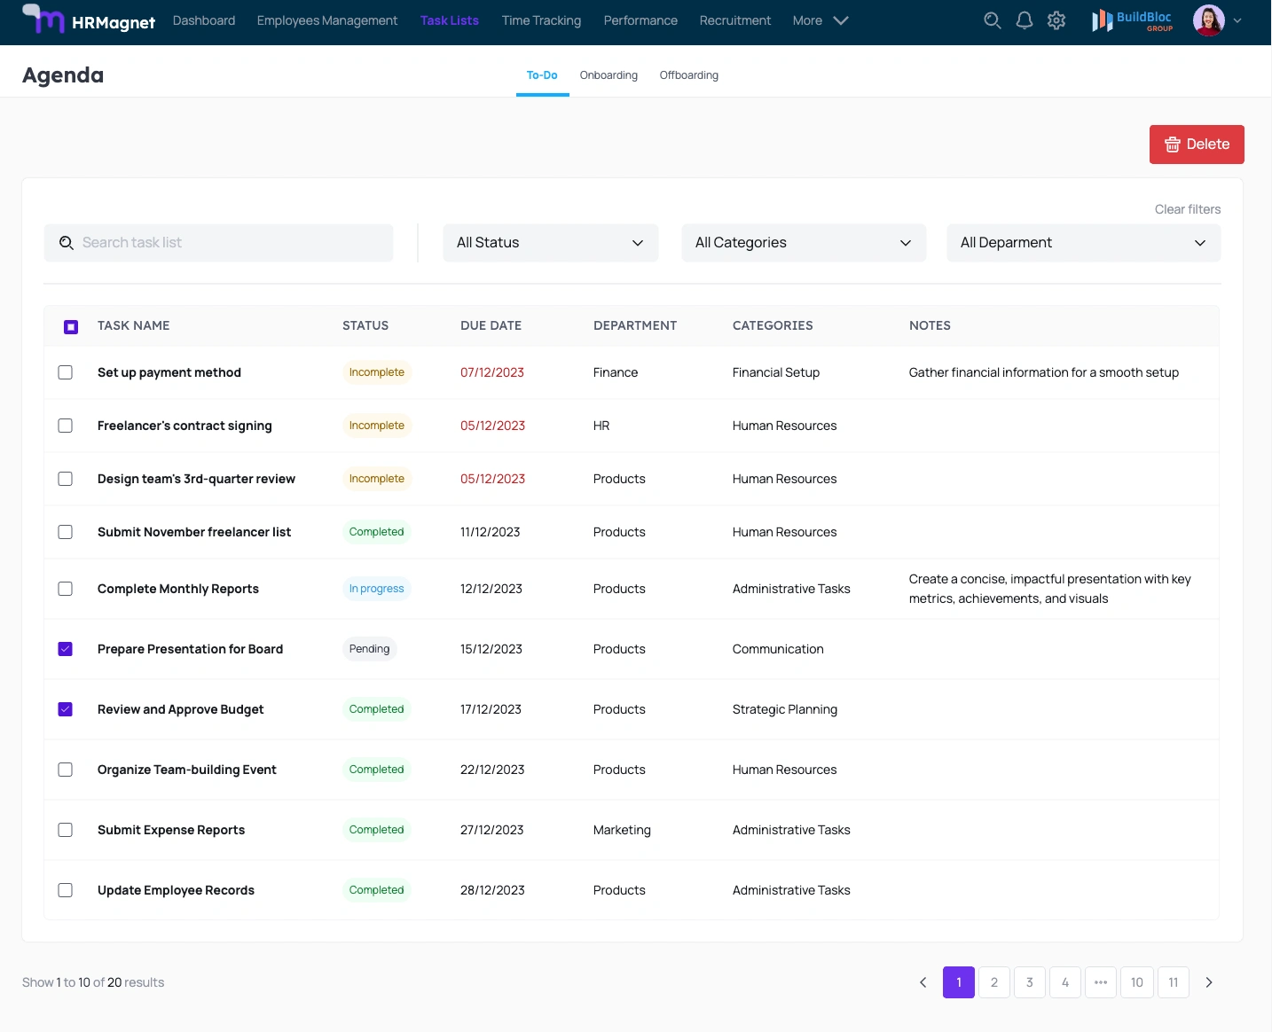Check Organize Team-building Event row
This screenshot has height=1032, width=1272.
(66, 770)
